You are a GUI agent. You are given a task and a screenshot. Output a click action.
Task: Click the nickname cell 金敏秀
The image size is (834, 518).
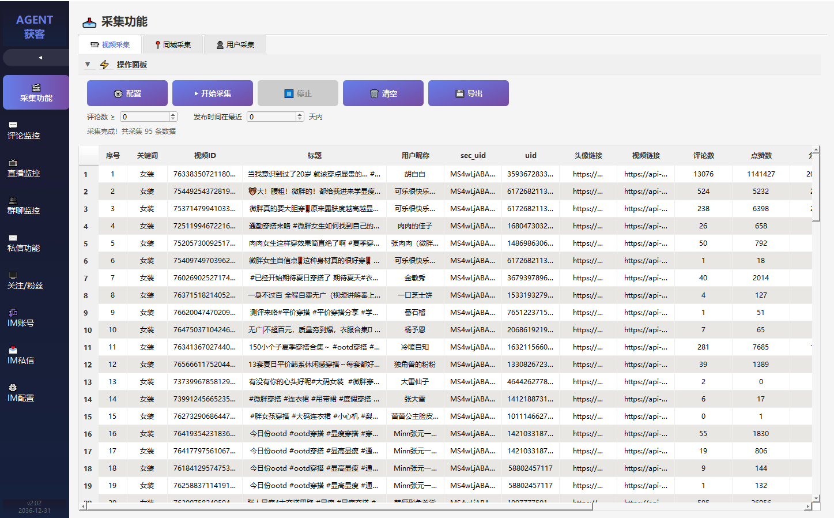[x=415, y=278]
